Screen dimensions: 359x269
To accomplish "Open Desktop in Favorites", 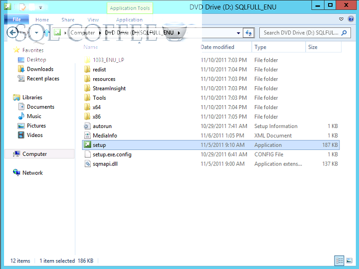I will pyautogui.click(x=36, y=60).
